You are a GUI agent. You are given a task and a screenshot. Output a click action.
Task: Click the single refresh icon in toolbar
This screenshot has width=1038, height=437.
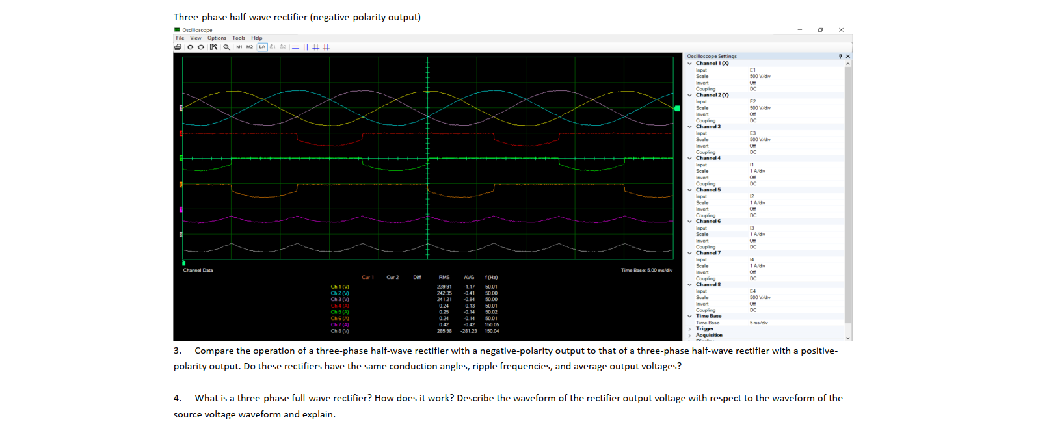click(191, 47)
